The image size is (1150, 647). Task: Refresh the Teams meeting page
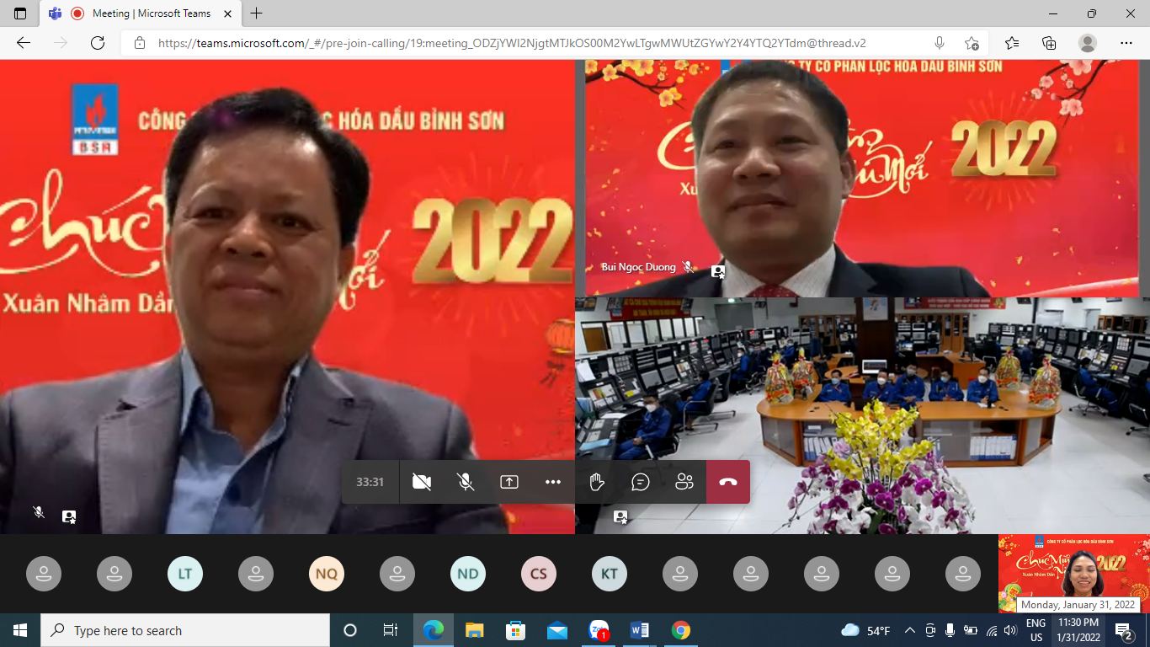pyautogui.click(x=98, y=43)
